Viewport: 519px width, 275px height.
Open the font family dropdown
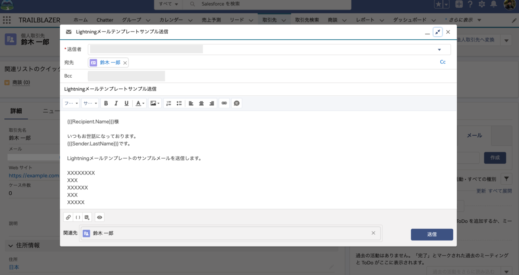(71, 103)
